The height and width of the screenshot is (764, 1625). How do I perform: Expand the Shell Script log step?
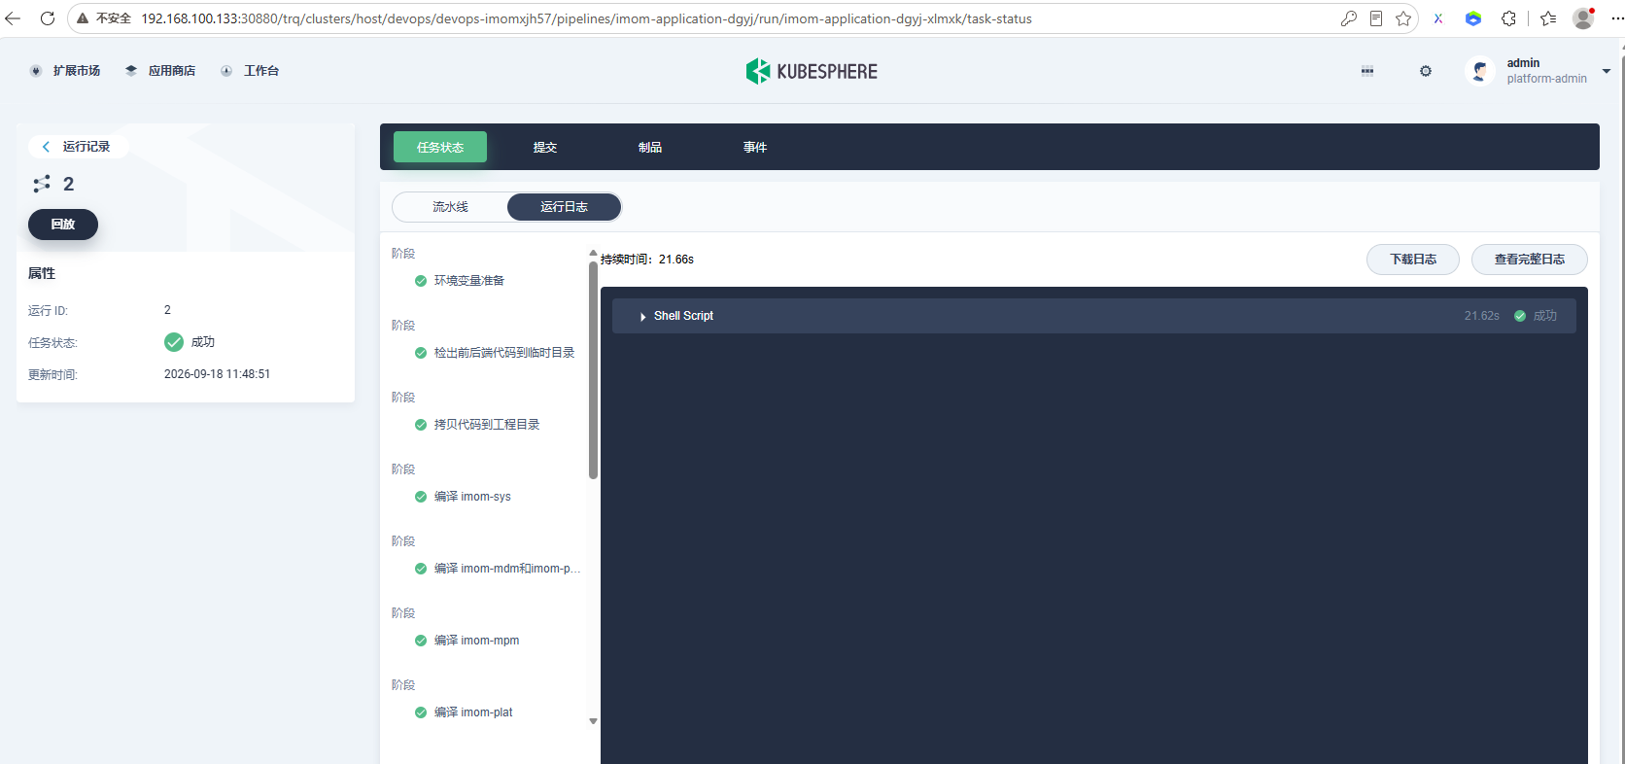(1094, 316)
